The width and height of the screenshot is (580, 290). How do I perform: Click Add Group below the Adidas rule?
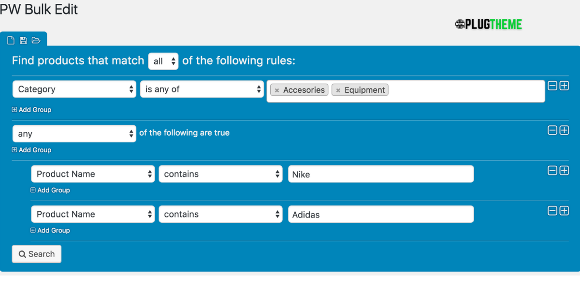(50, 231)
